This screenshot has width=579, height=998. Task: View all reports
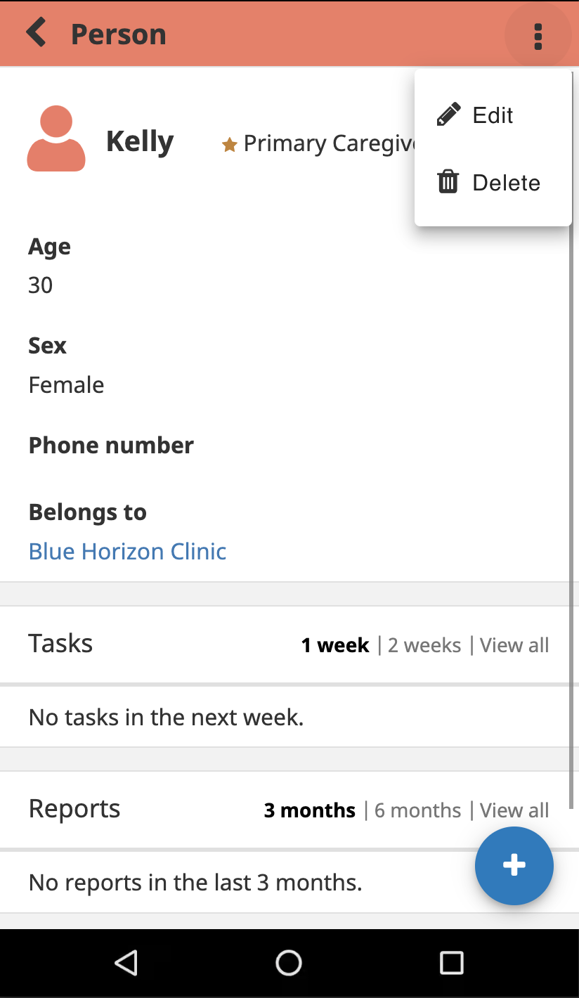pos(514,810)
